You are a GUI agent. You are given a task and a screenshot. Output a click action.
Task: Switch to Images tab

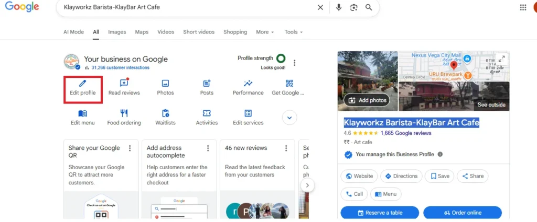[x=117, y=32]
